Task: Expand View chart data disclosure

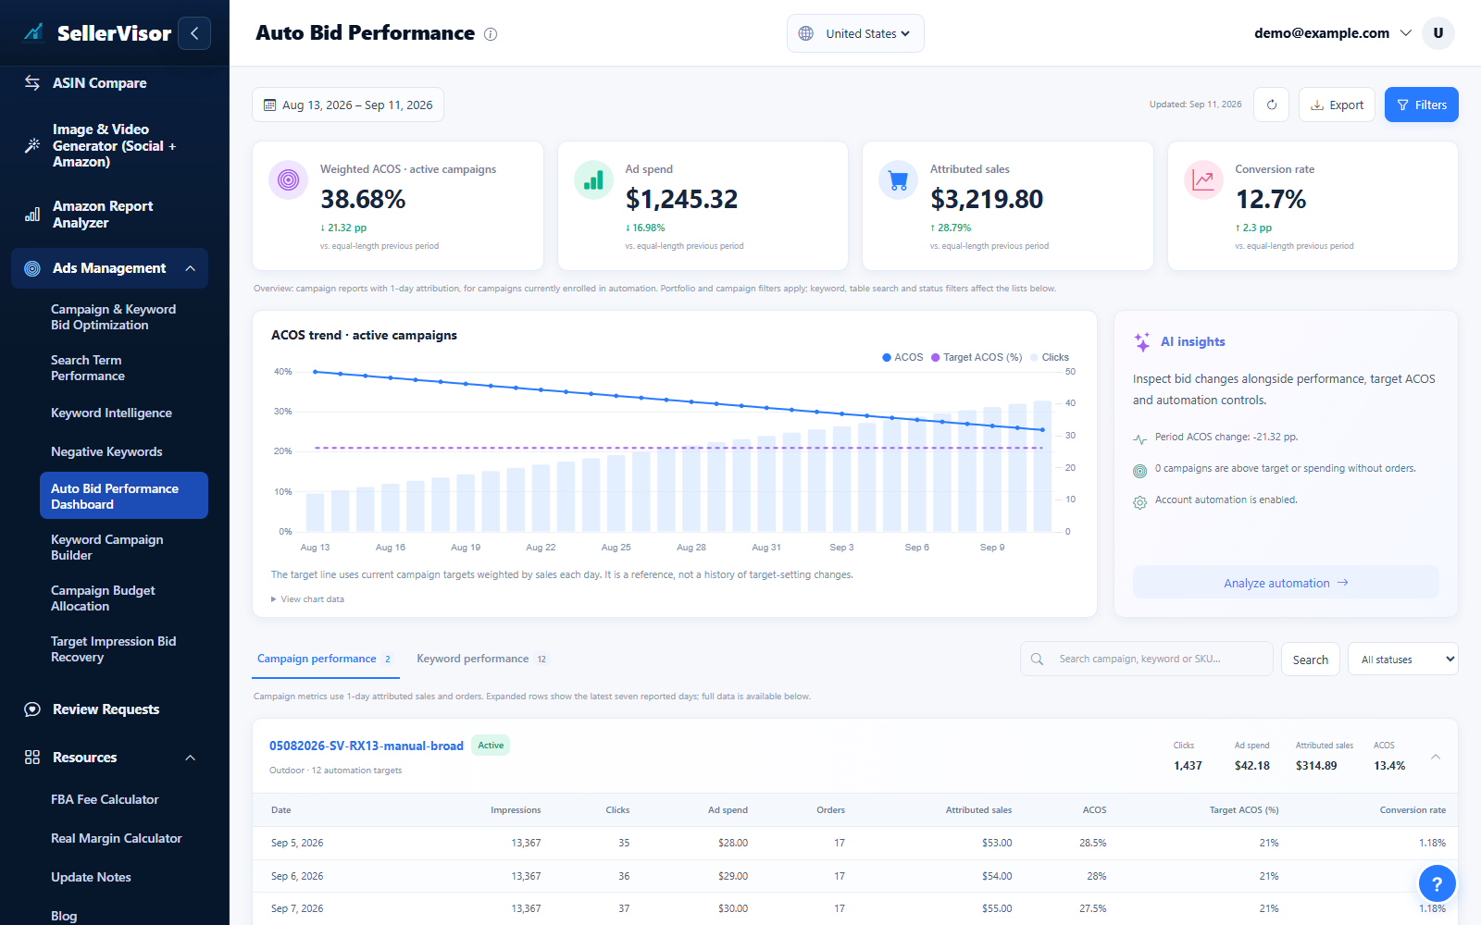Action: [307, 599]
